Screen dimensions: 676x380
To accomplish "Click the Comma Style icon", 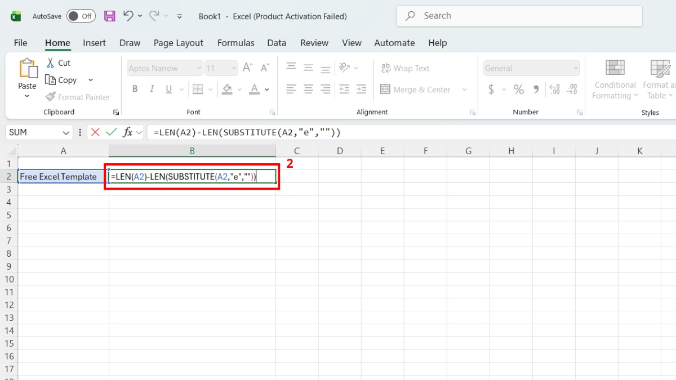I will coord(535,89).
